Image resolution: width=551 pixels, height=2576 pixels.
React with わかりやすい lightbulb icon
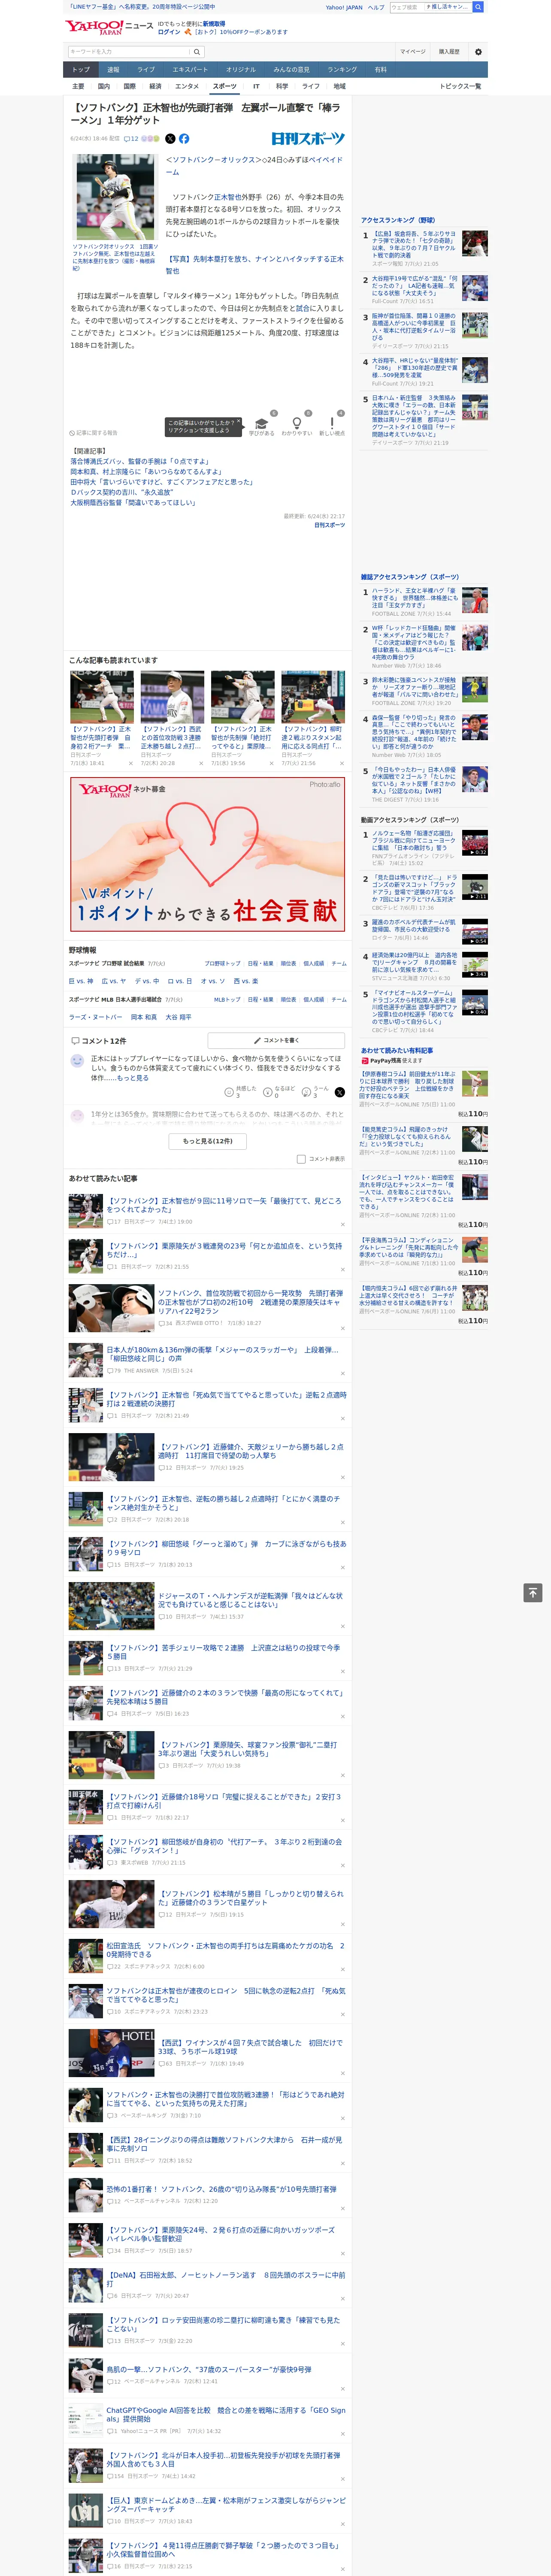(x=296, y=424)
